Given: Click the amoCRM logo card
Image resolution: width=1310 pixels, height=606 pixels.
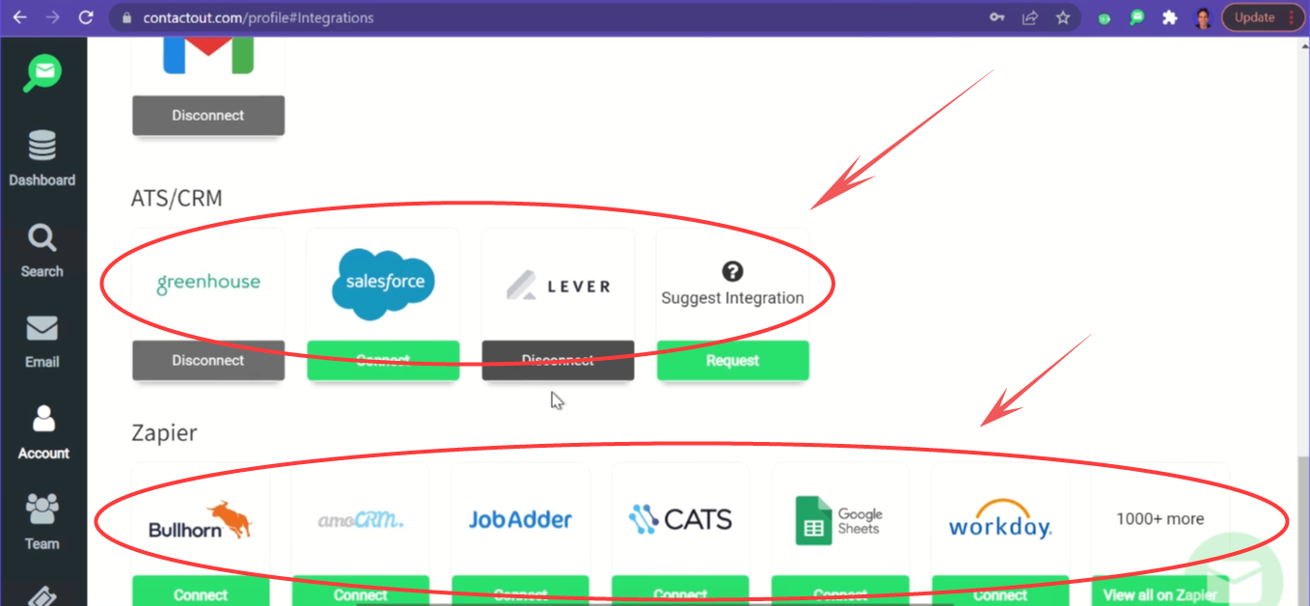Looking at the screenshot, I should (361, 519).
